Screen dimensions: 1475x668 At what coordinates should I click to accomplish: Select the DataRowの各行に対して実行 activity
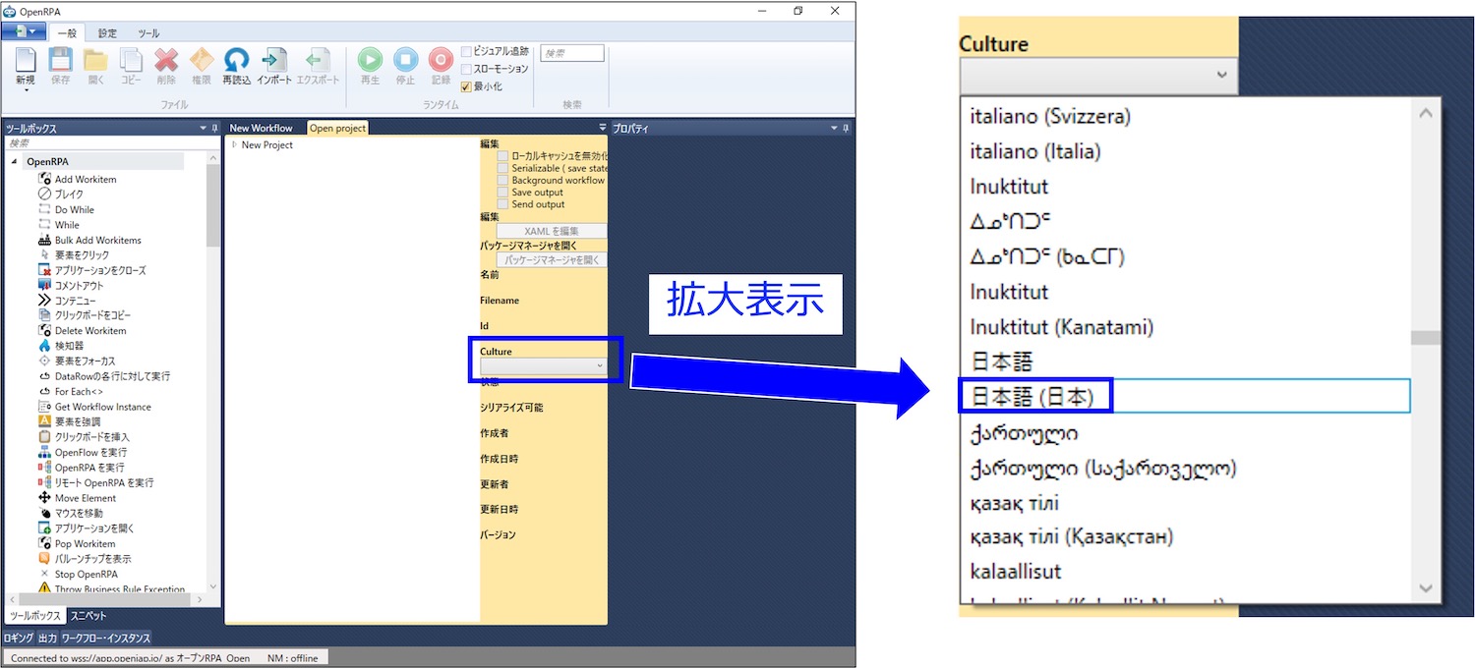coord(112,376)
